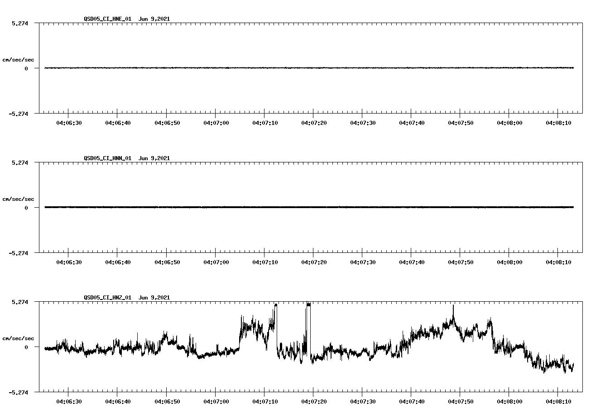Click 04:07:10 time label under HNN chart
Image resolution: width=615 pixels, height=418 pixels.
point(265,262)
